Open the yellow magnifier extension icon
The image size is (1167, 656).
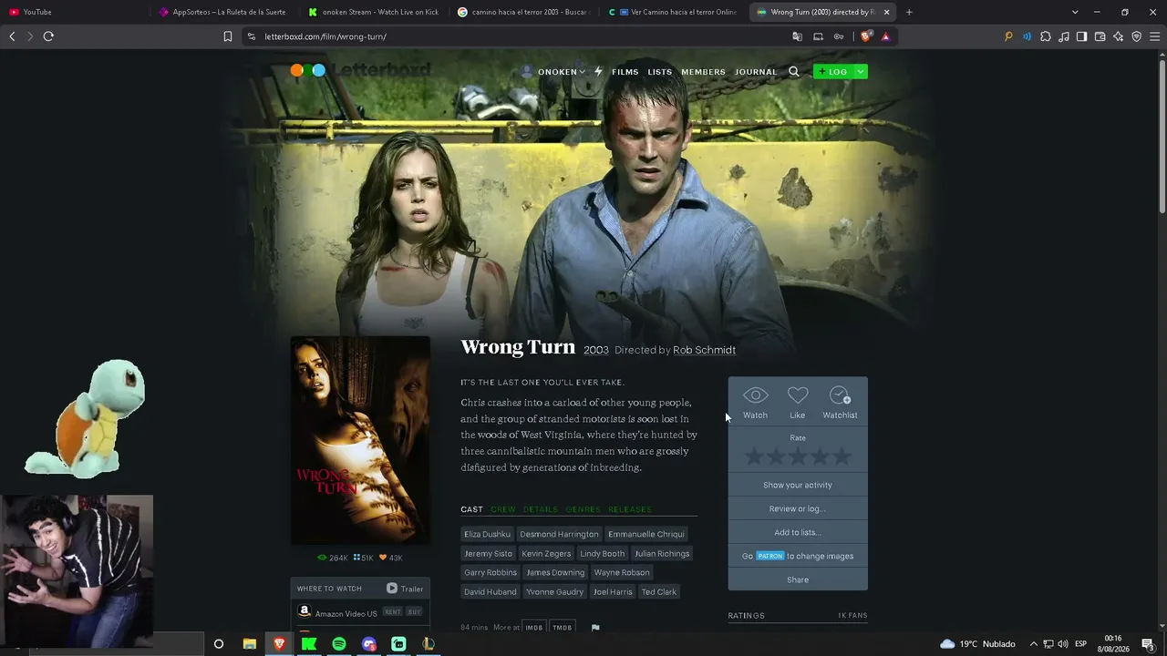click(x=1008, y=36)
